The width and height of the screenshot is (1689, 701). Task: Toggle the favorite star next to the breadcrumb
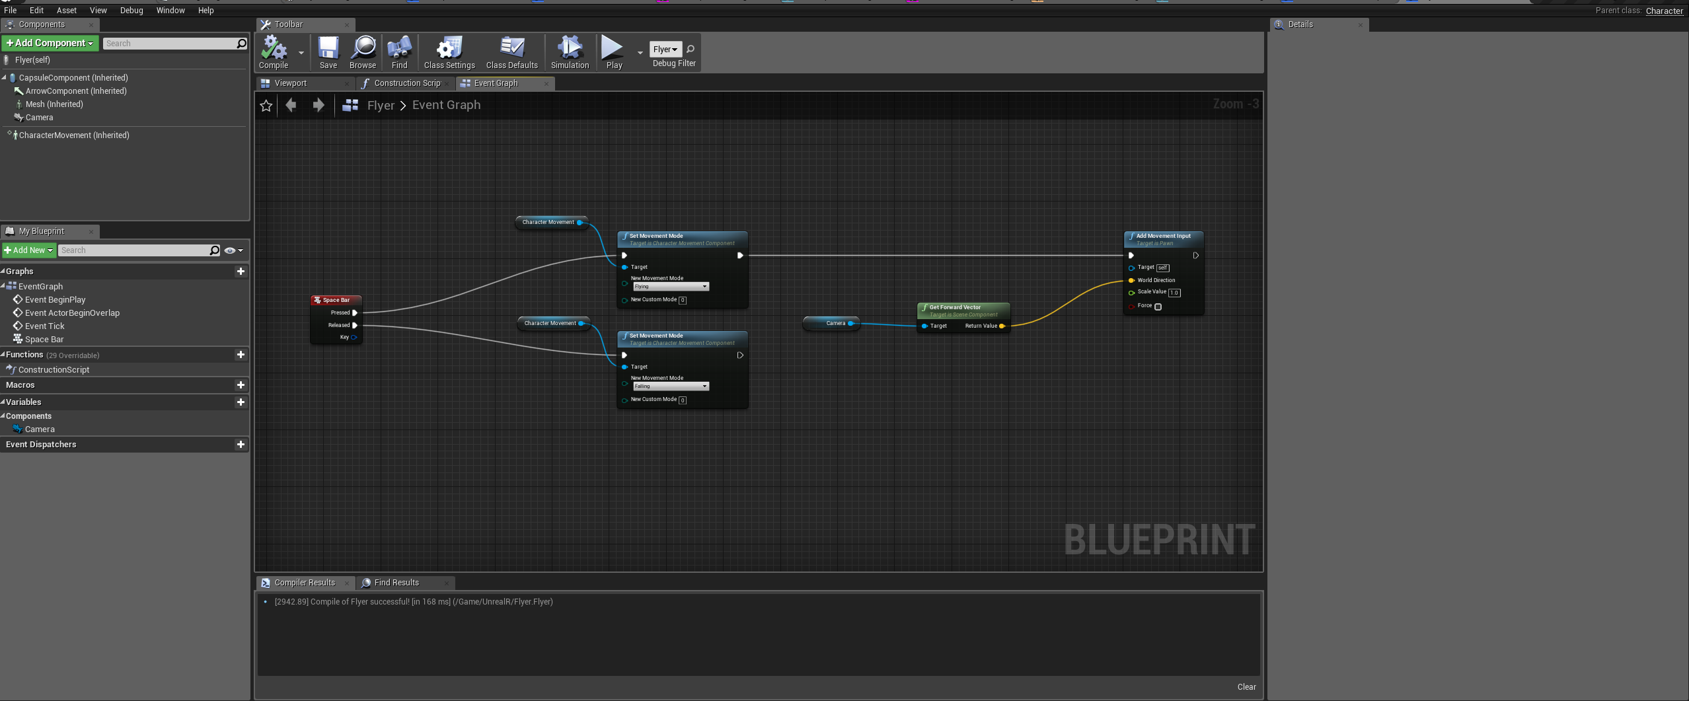[265, 105]
